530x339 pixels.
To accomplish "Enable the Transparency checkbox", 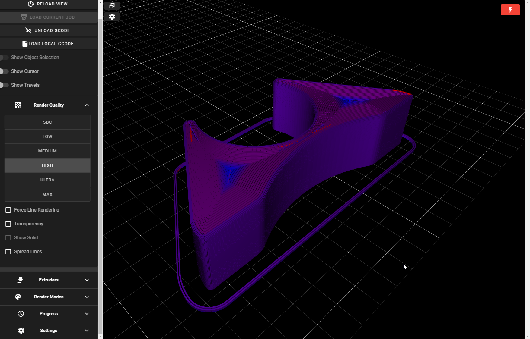I will tap(8, 224).
